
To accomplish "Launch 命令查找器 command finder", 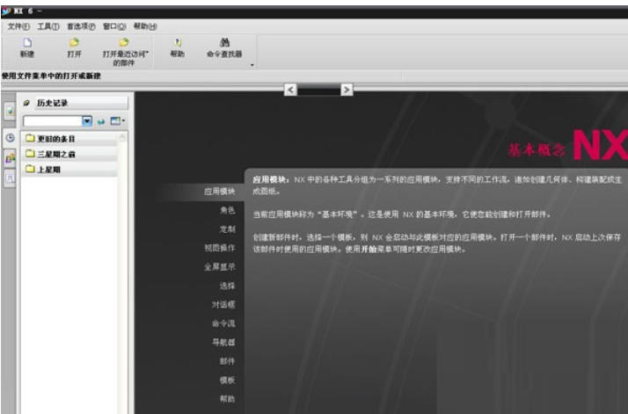I will 223,47.
